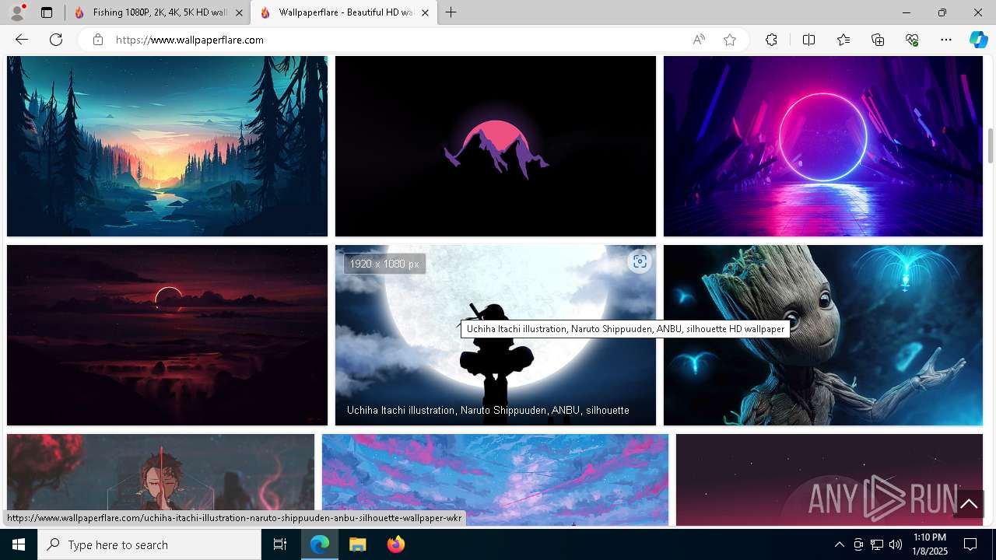Open the taskbar clock and date
996x560 pixels.
(x=930, y=544)
